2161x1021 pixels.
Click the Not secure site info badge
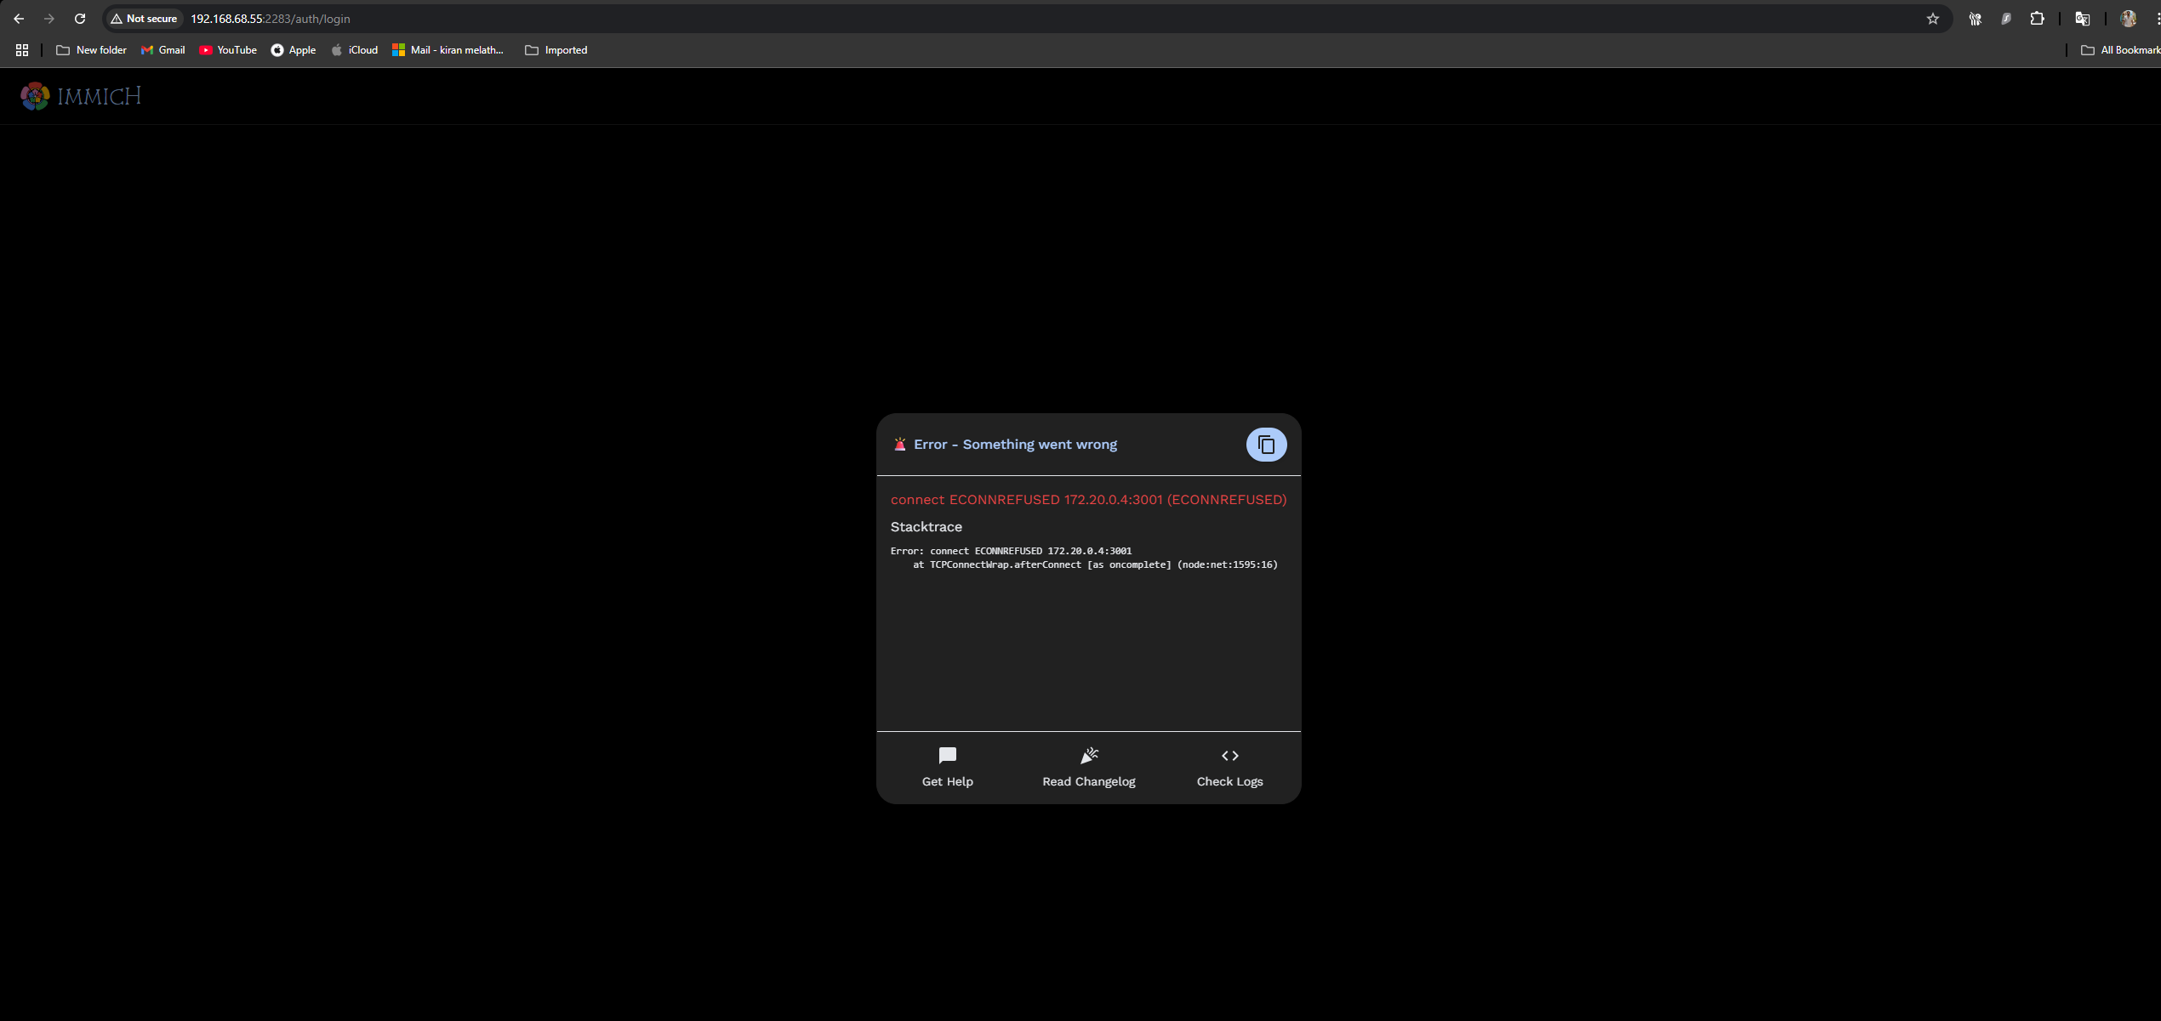pos(144,19)
